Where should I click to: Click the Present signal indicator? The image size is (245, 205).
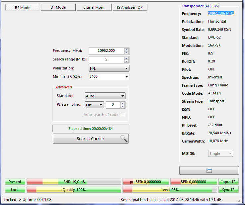15,182
